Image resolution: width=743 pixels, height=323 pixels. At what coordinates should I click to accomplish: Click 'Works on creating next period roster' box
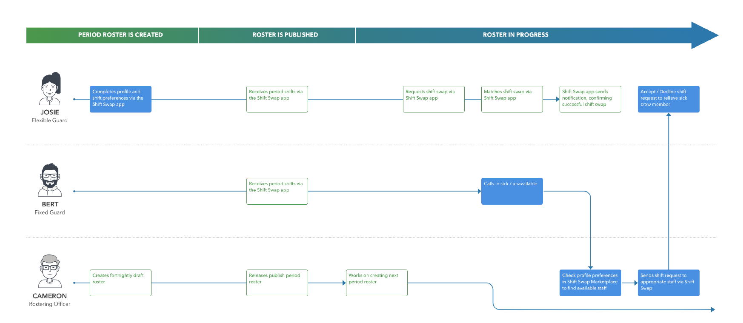click(x=377, y=283)
